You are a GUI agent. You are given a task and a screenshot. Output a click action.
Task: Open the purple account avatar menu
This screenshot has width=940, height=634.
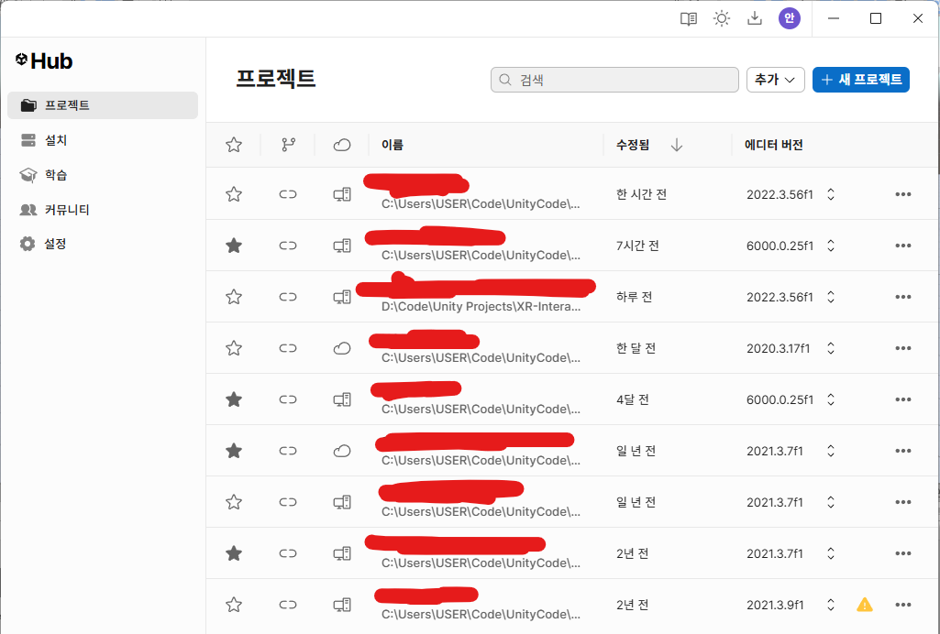tap(790, 18)
